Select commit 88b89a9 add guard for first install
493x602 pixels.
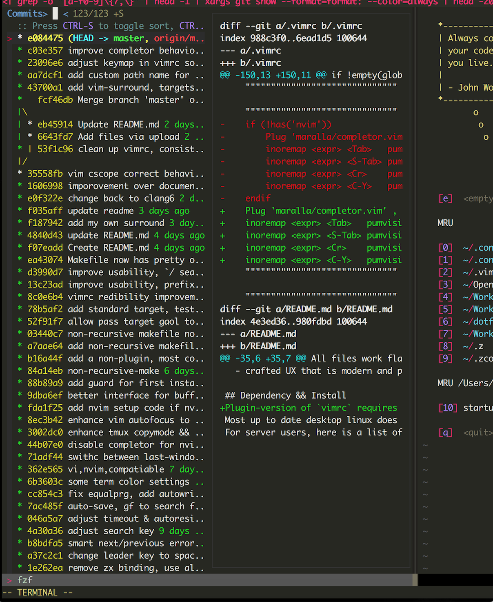point(110,383)
